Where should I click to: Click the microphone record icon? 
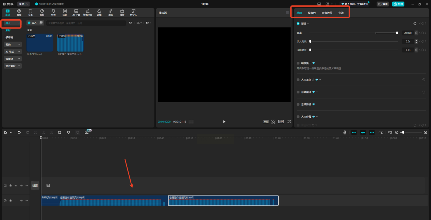point(345,132)
